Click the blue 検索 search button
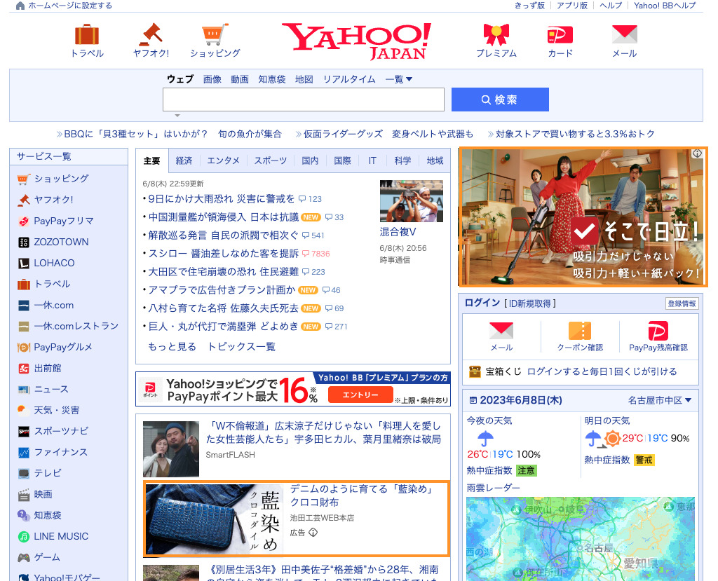 point(500,100)
